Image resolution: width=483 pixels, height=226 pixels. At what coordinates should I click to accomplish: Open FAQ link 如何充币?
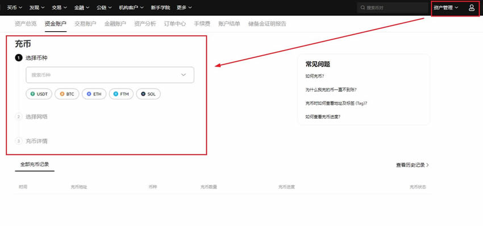[314, 76]
